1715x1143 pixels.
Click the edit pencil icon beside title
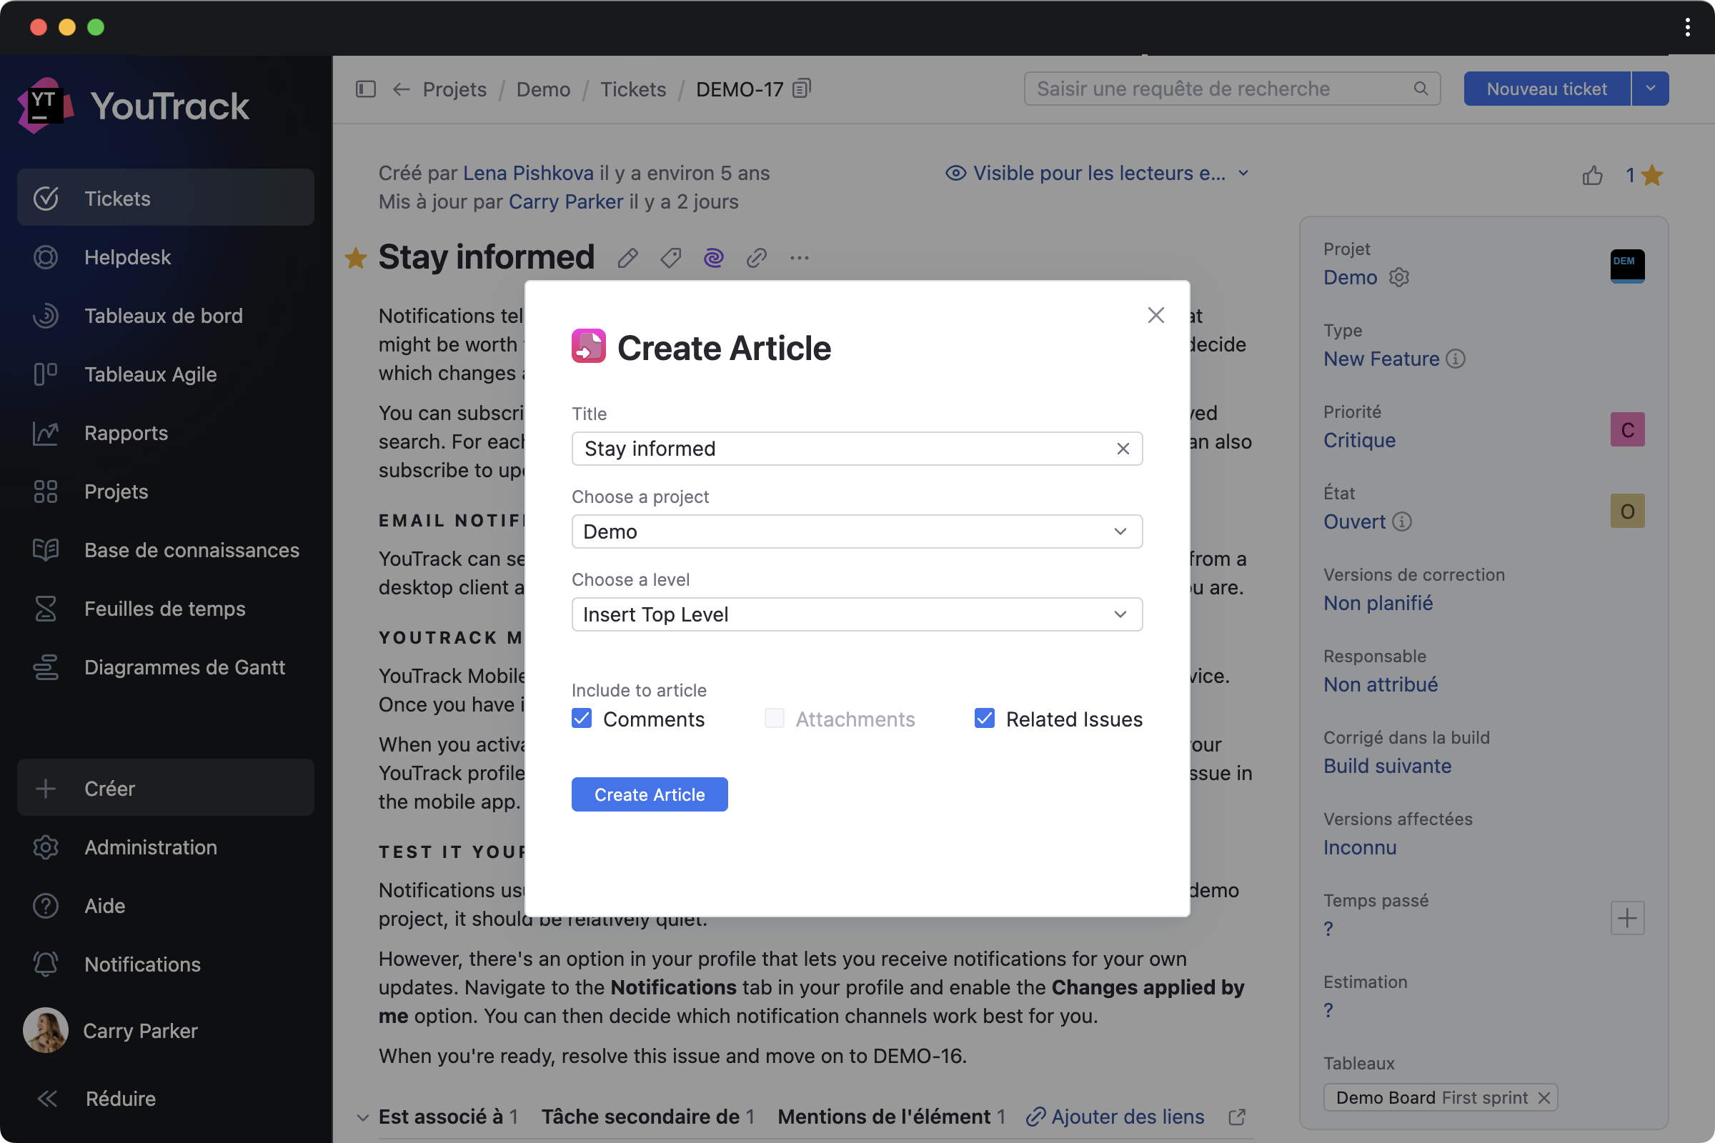pos(628,258)
